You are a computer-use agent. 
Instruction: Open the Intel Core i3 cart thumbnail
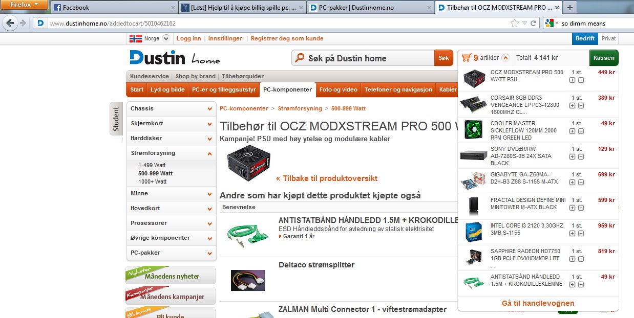point(474,232)
